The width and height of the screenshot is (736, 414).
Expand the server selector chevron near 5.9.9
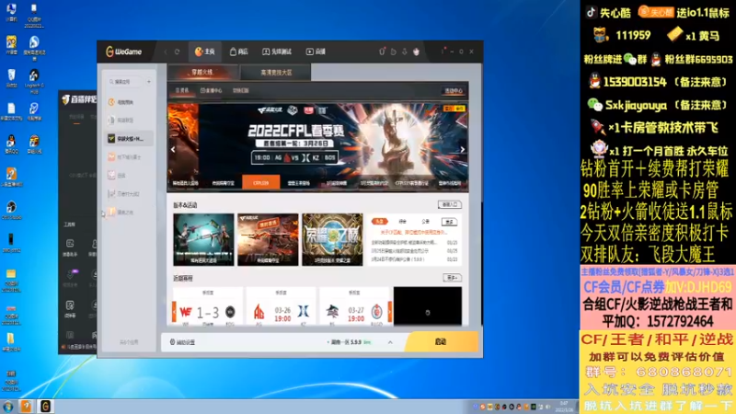[x=390, y=342]
